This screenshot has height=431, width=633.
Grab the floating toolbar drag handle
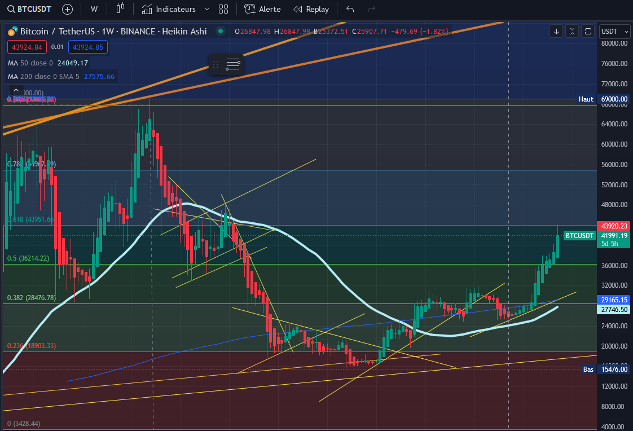(x=216, y=64)
